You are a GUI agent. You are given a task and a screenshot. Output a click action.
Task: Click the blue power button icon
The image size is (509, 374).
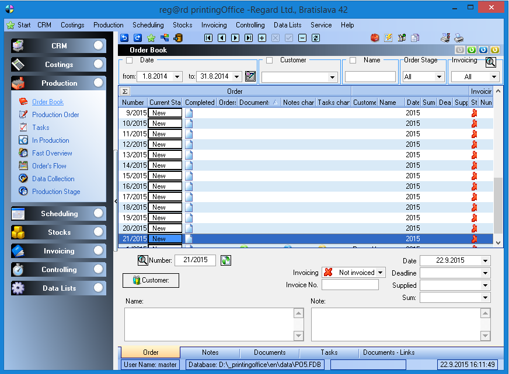pyautogui.click(x=483, y=50)
